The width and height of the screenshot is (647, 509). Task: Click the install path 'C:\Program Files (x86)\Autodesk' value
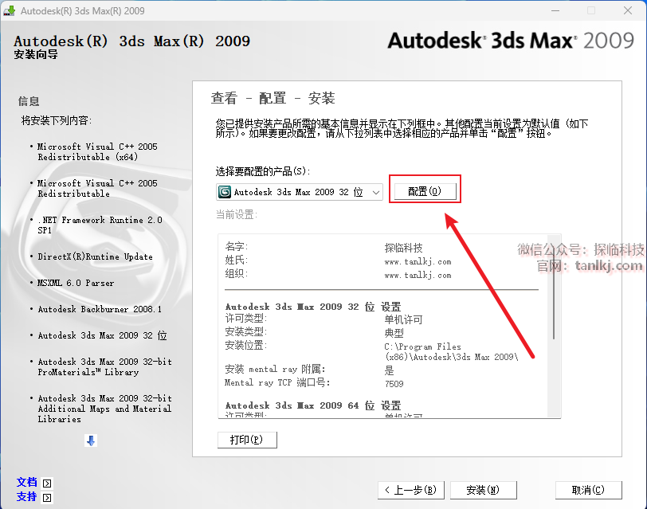pos(452,352)
